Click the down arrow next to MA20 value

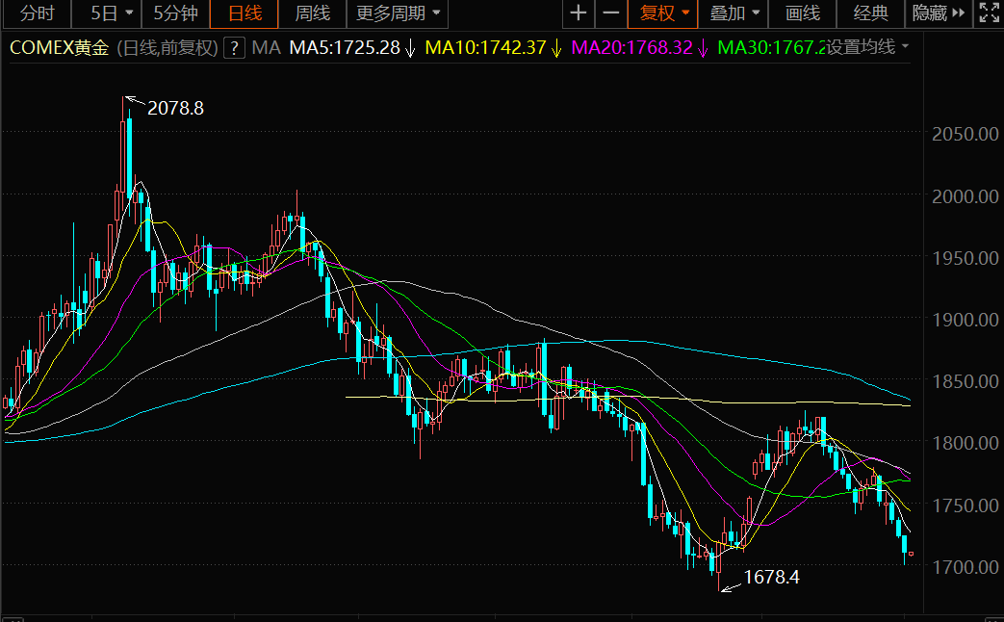pos(703,48)
